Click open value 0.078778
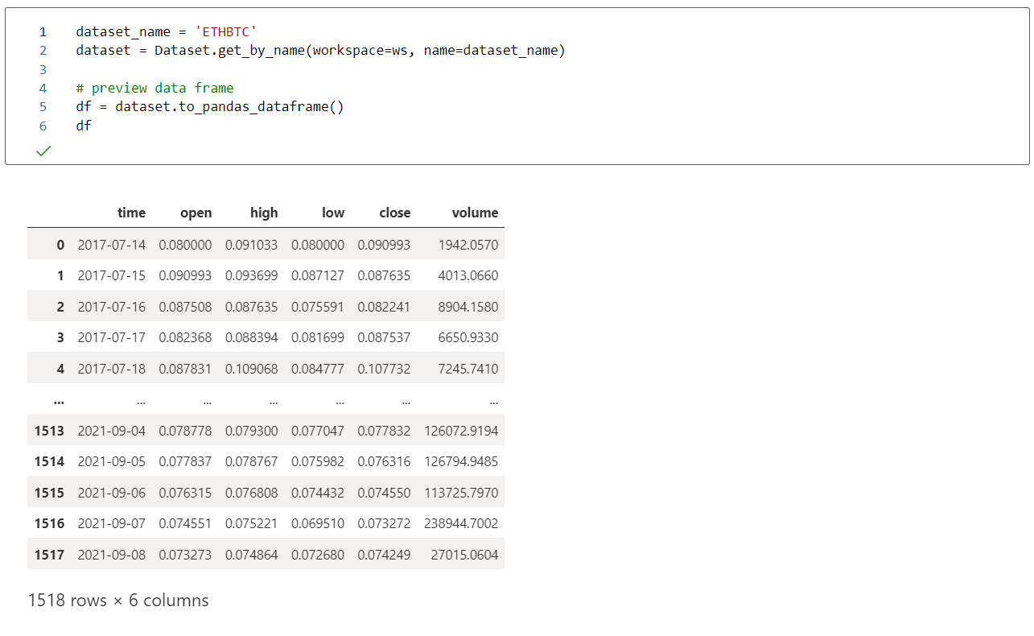1034x636 pixels. (x=185, y=431)
